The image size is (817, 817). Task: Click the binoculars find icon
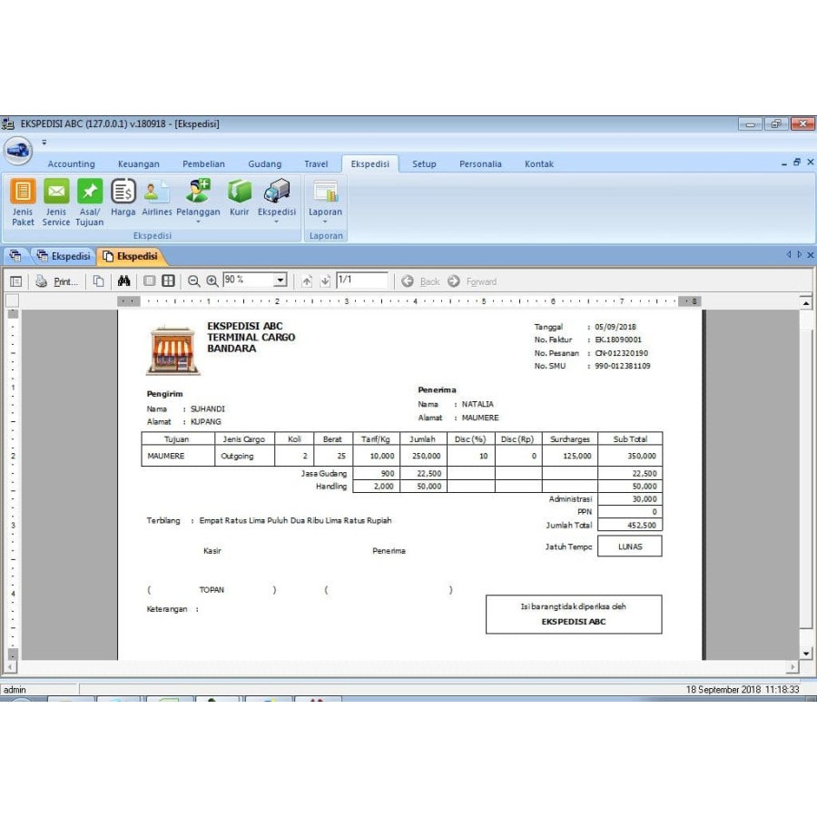[x=123, y=281]
